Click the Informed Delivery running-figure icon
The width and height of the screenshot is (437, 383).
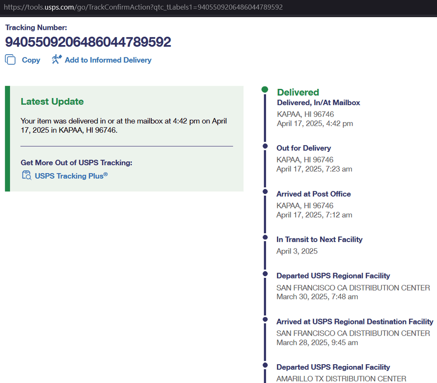(56, 59)
